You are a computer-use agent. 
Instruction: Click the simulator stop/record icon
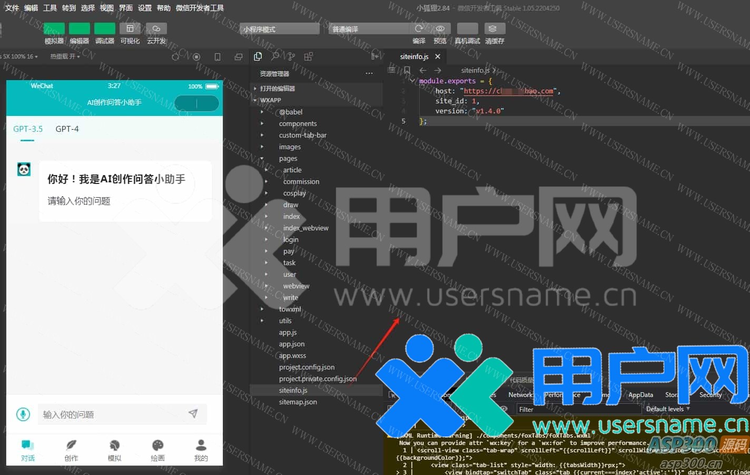196,57
